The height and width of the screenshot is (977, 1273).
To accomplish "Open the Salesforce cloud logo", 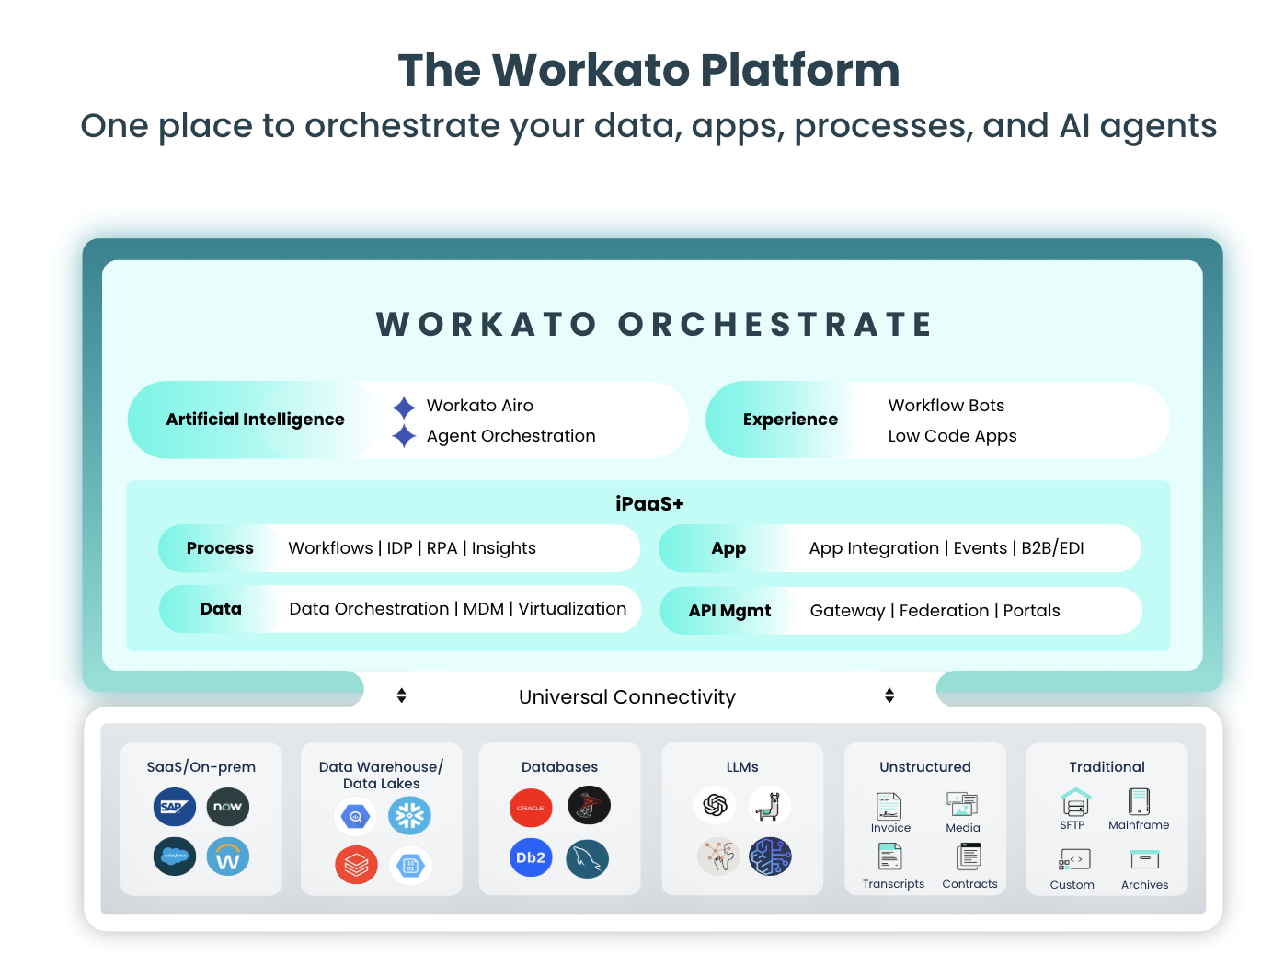I will pyautogui.click(x=175, y=856).
